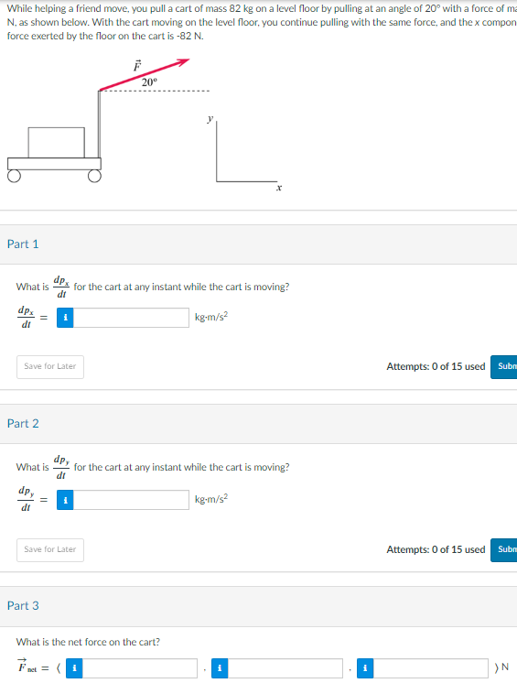Click the third info icon in the net force row

365,668
